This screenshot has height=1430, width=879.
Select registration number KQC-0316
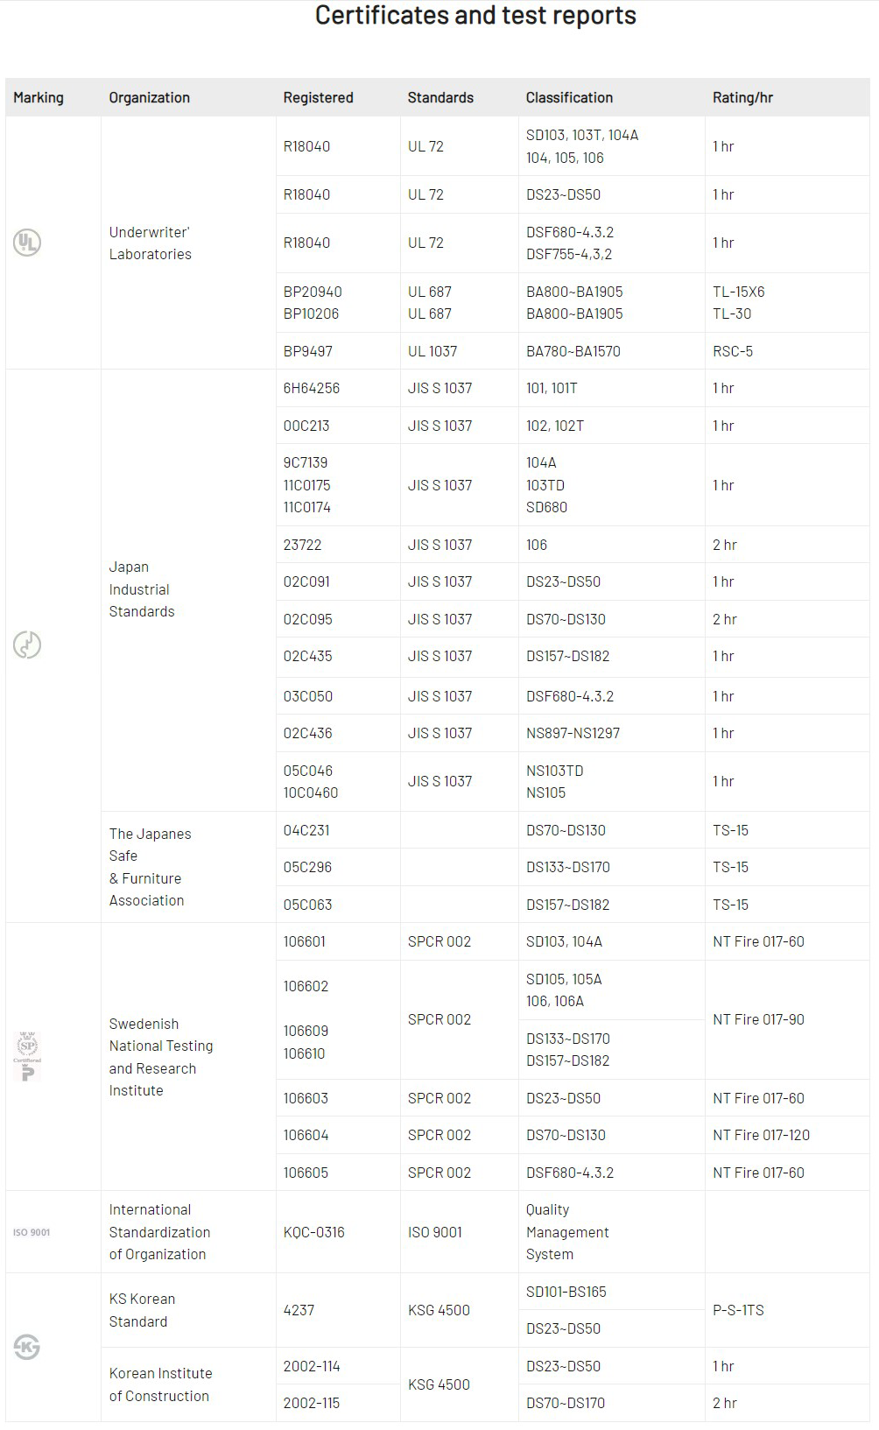pos(313,1232)
